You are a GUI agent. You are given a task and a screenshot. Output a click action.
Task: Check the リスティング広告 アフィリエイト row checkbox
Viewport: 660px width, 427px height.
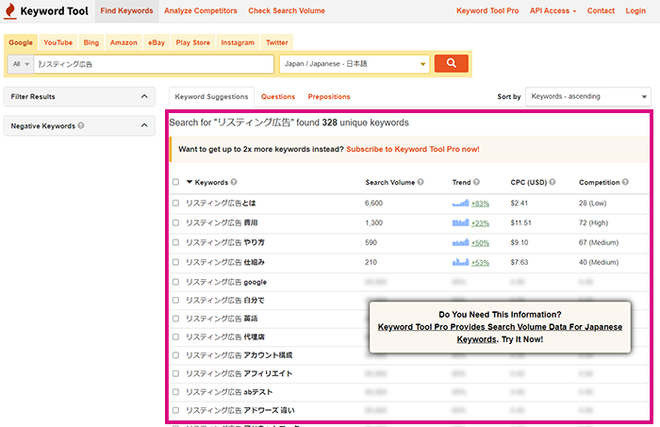pos(175,373)
